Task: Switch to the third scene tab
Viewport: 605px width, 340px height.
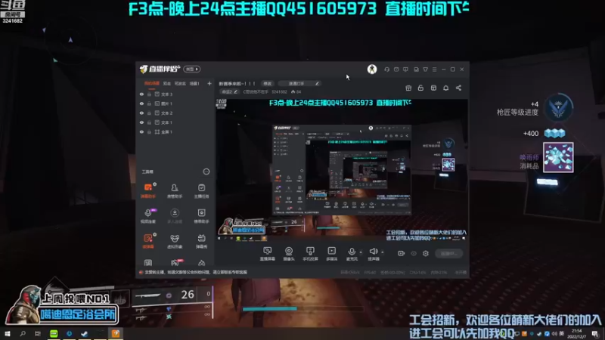Action: (180, 83)
